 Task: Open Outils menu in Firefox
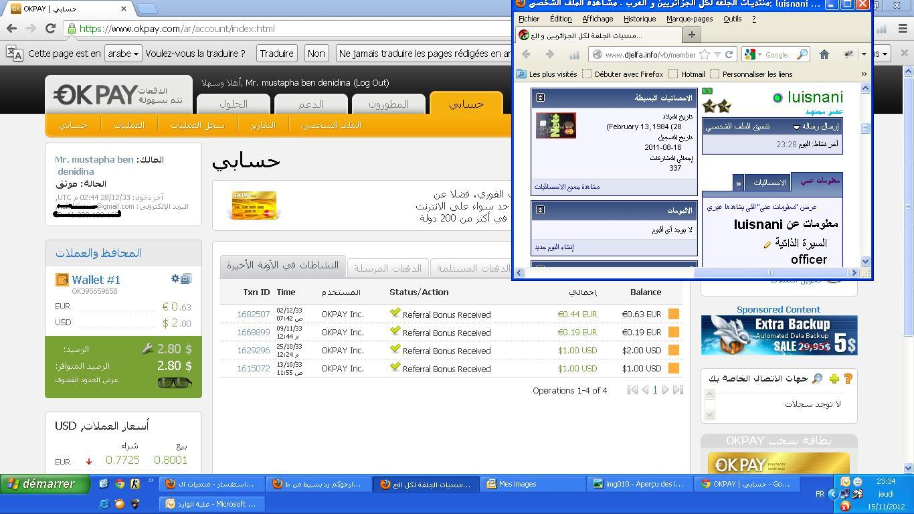[732, 19]
